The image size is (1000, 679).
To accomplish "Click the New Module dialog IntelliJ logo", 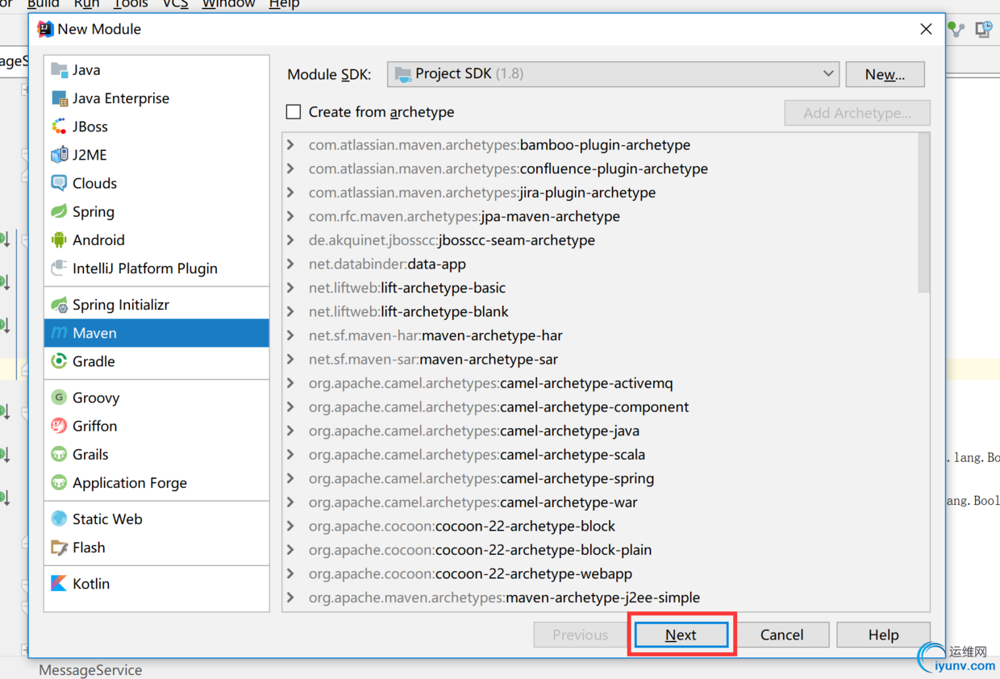I will [x=45, y=29].
